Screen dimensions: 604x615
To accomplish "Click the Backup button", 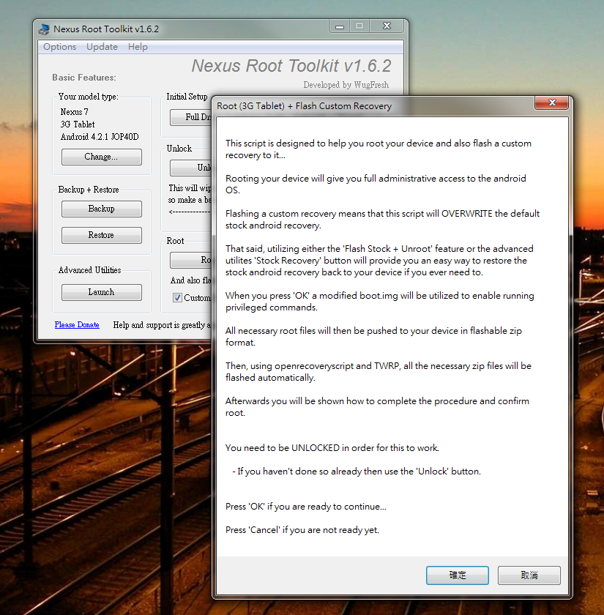I will click(x=102, y=209).
